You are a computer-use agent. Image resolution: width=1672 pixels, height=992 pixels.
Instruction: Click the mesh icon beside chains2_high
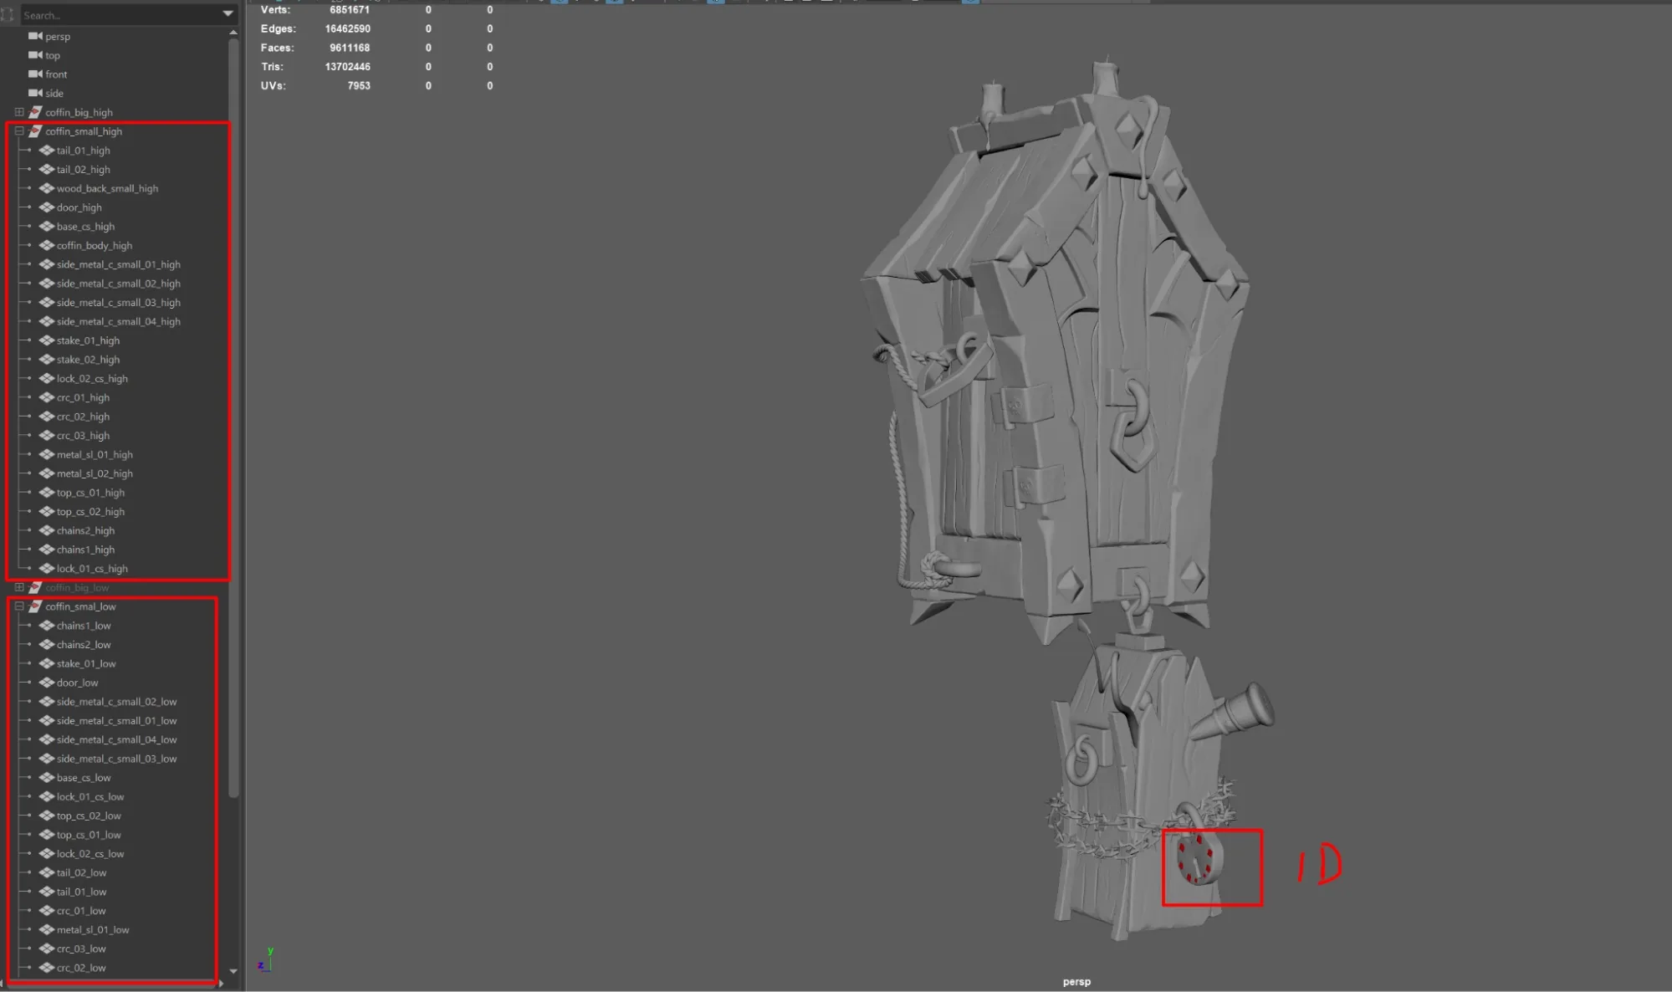[47, 530]
